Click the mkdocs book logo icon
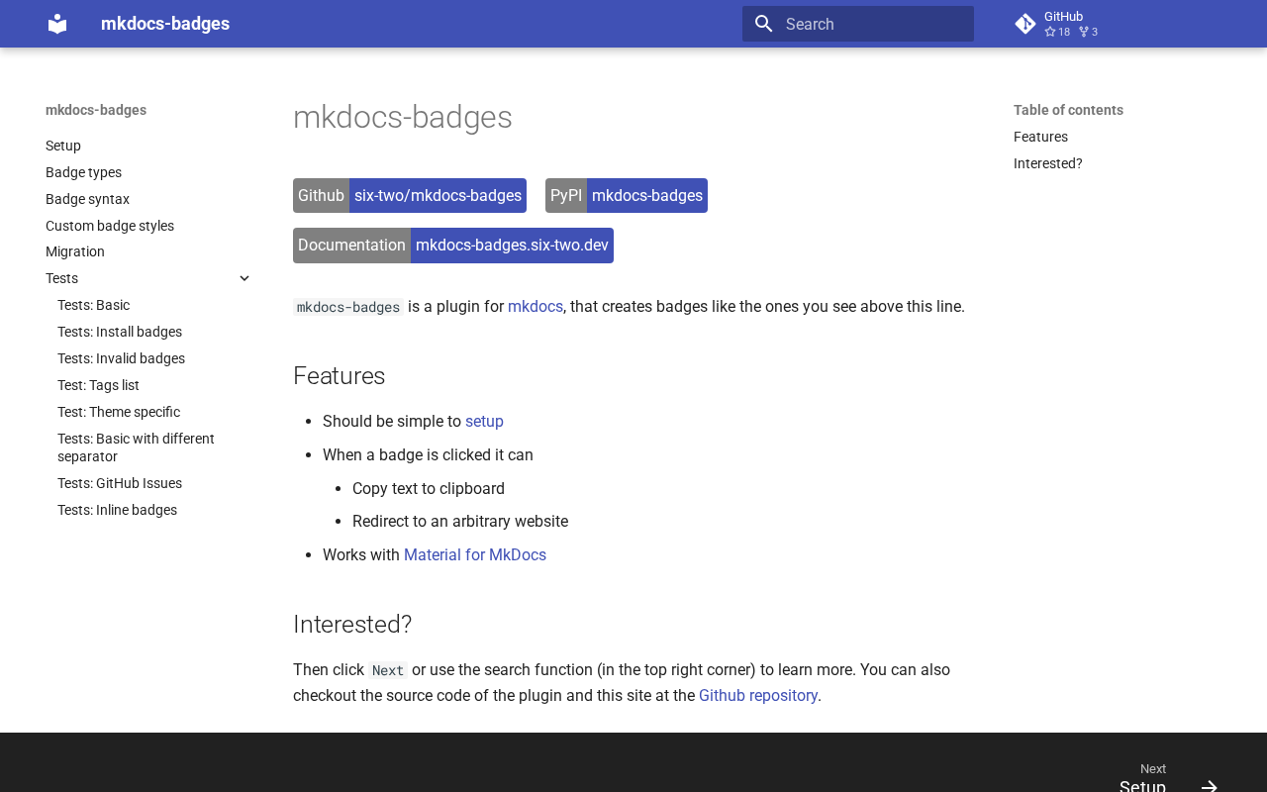The height and width of the screenshot is (792, 1267). click(57, 24)
